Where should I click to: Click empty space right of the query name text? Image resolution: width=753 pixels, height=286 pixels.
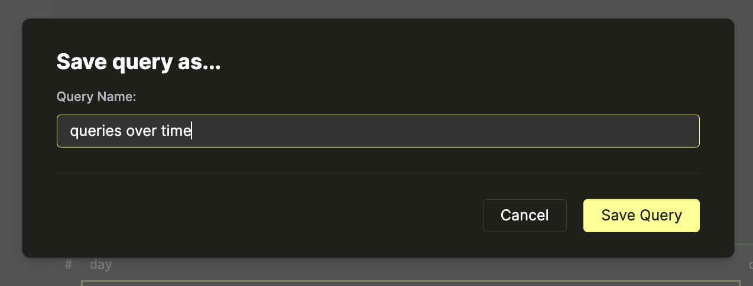(443, 131)
